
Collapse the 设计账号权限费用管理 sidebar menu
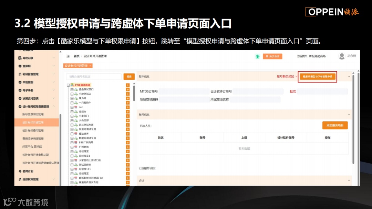(x=54, y=107)
